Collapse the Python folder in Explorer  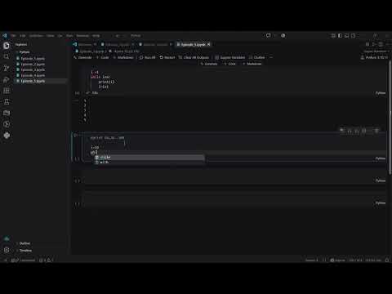coord(24,52)
